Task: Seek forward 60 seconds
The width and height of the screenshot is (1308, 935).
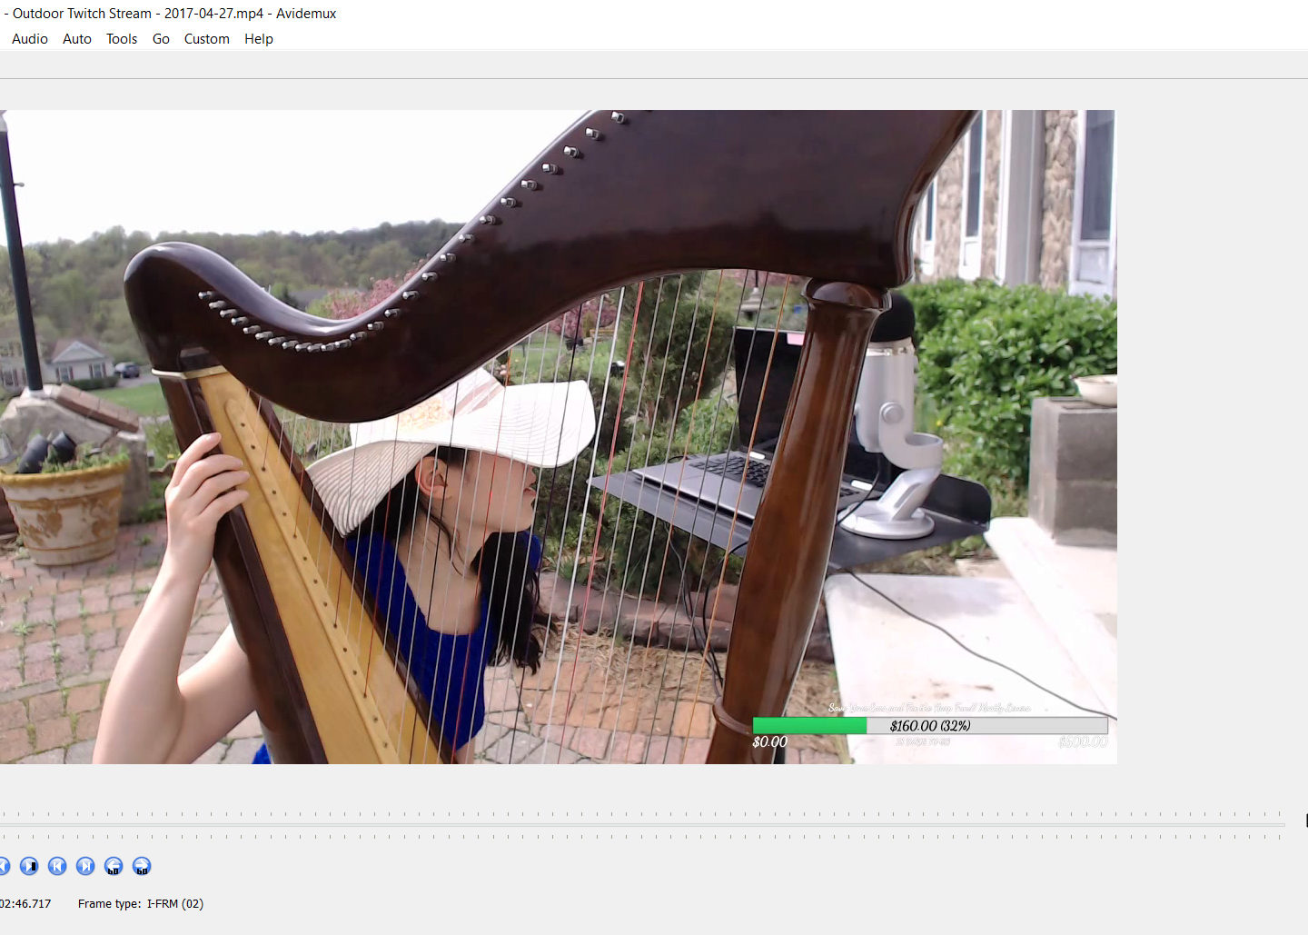Action: coord(142,866)
